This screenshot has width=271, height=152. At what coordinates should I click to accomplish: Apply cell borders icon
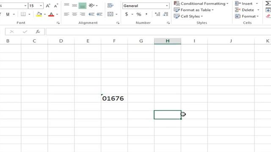point(23,14)
